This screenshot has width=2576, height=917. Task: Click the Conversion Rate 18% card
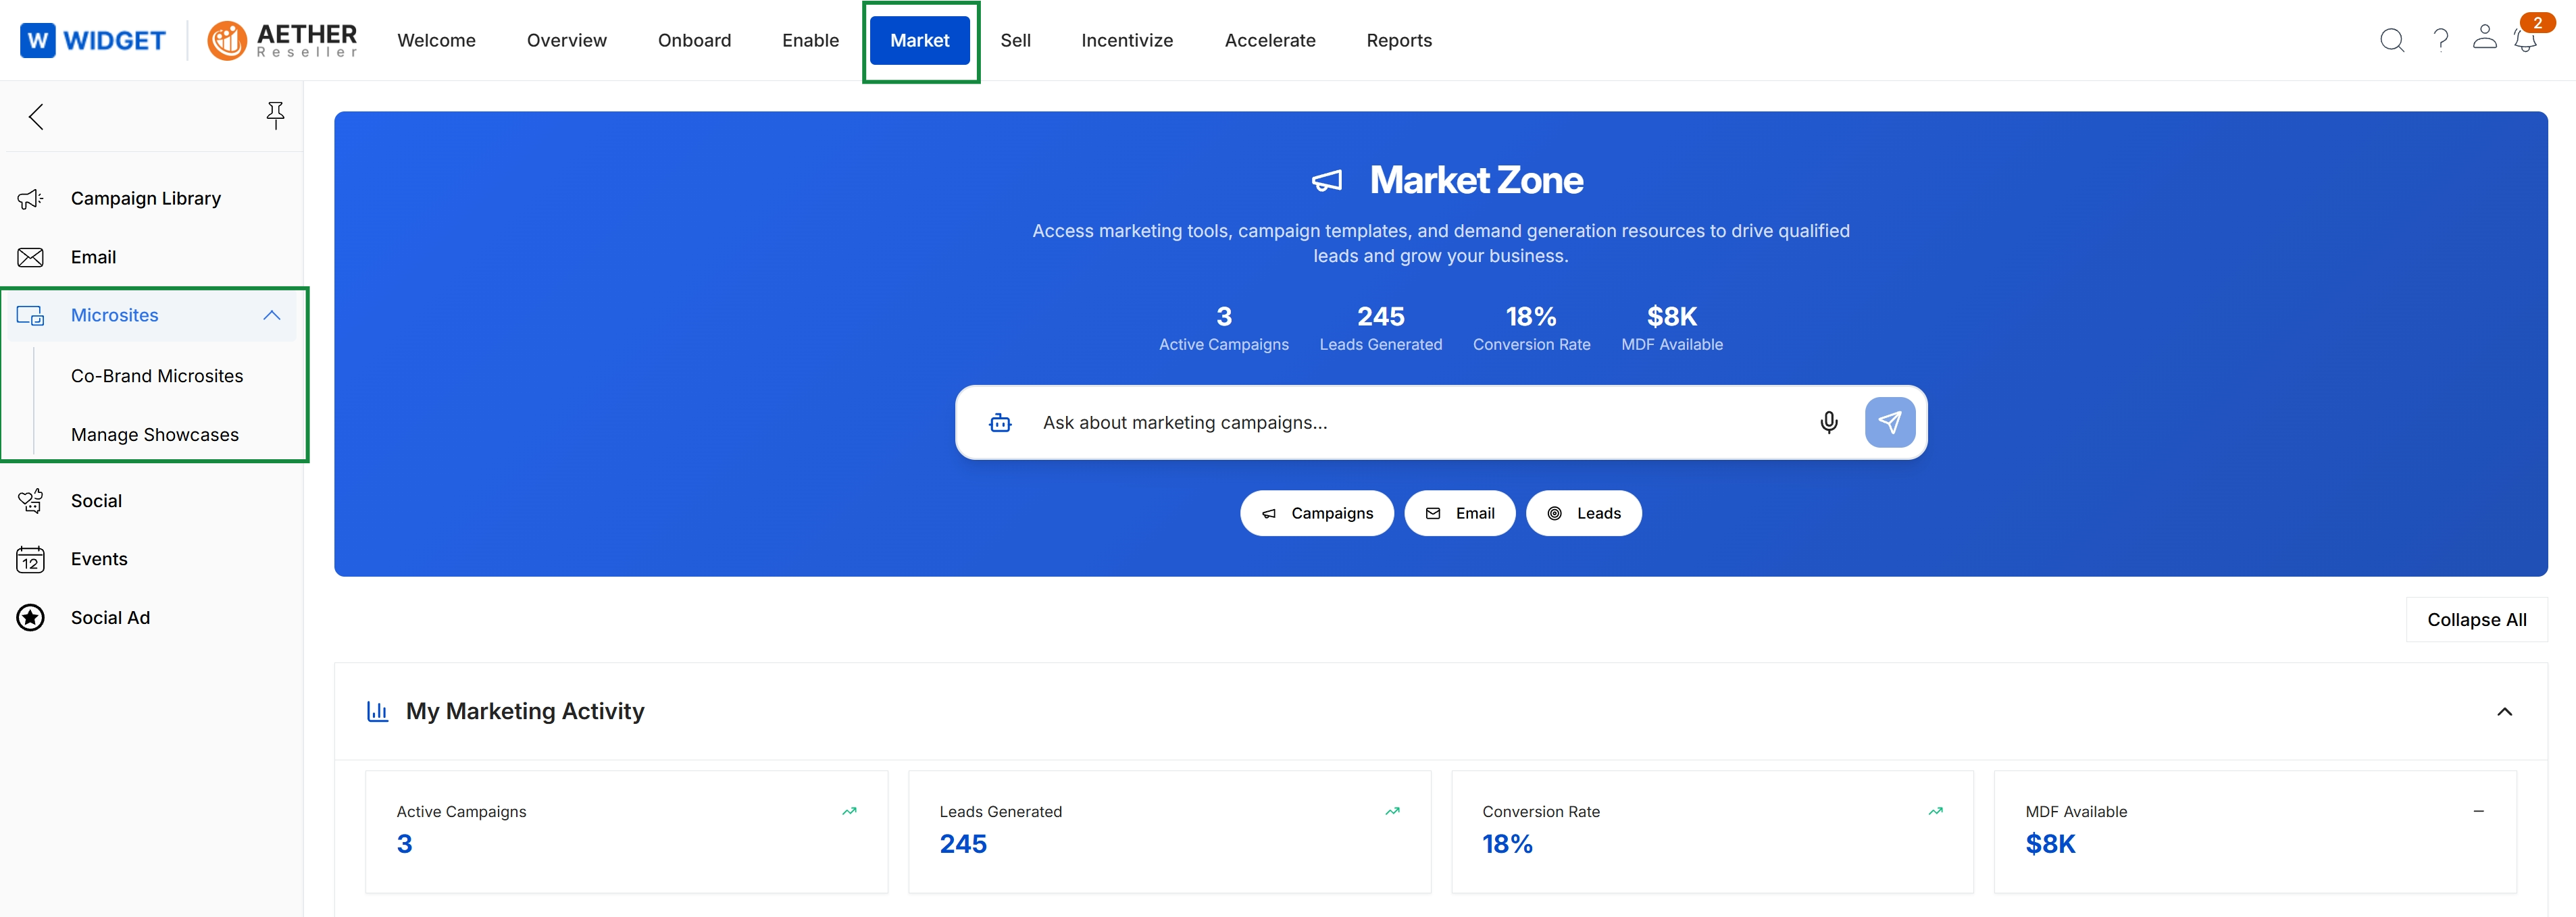1712,832
